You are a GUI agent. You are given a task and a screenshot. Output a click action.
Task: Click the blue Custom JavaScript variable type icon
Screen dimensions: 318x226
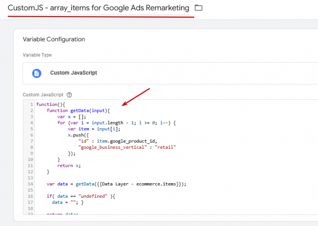coord(37,73)
